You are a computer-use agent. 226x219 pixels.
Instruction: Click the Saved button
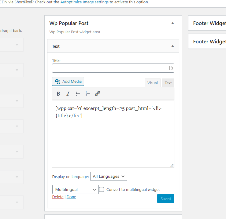click(x=166, y=199)
